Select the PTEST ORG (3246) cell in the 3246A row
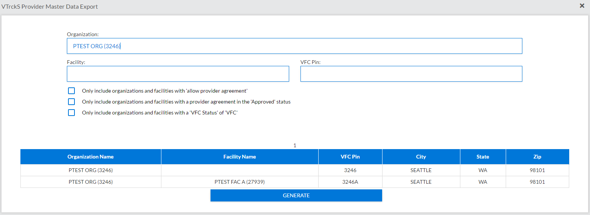590x215 pixels. 91,182
